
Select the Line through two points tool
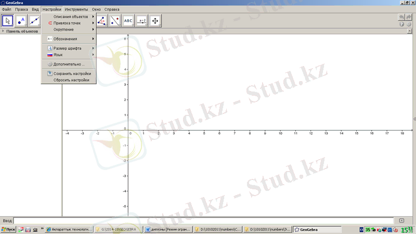tap(34, 21)
